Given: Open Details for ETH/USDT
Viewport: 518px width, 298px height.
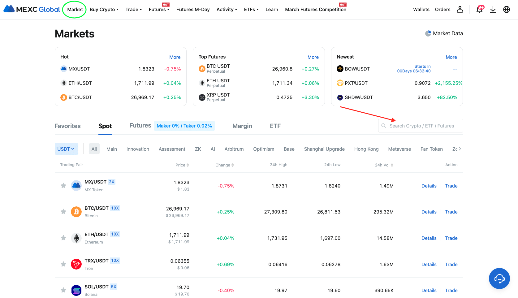Looking at the screenshot, I should pyautogui.click(x=429, y=238).
